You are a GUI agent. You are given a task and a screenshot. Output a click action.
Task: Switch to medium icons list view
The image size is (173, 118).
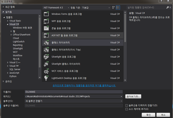click(x=118, y=8)
